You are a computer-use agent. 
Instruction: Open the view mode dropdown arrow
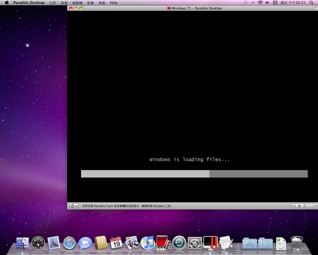(x=315, y=206)
